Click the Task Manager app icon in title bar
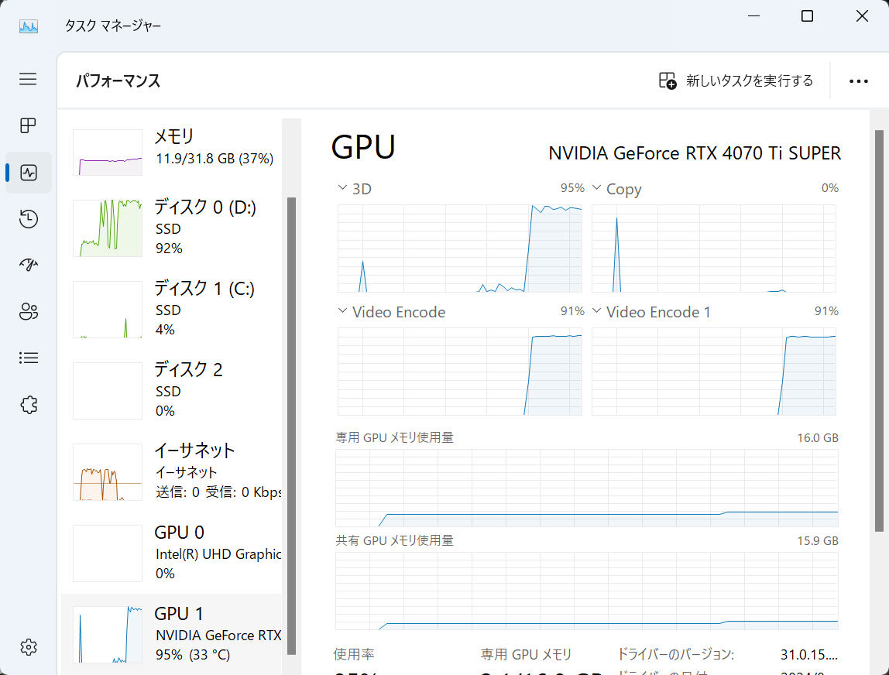The image size is (889, 675). [x=29, y=26]
